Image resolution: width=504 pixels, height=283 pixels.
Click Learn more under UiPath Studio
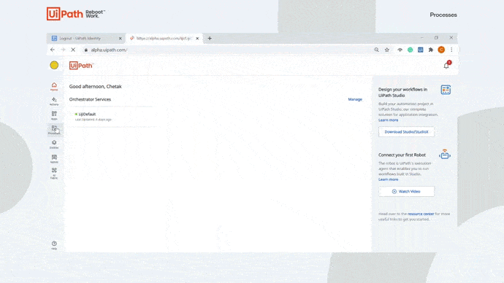pos(389,120)
